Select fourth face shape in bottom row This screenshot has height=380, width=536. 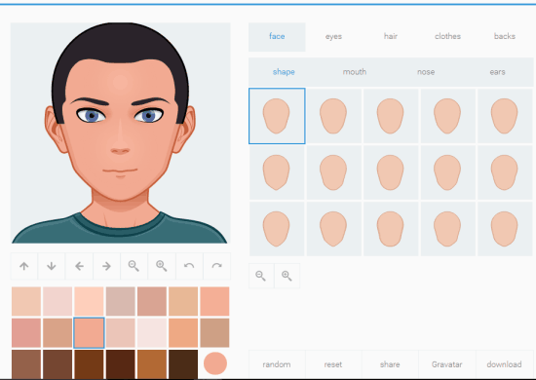coord(448,229)
